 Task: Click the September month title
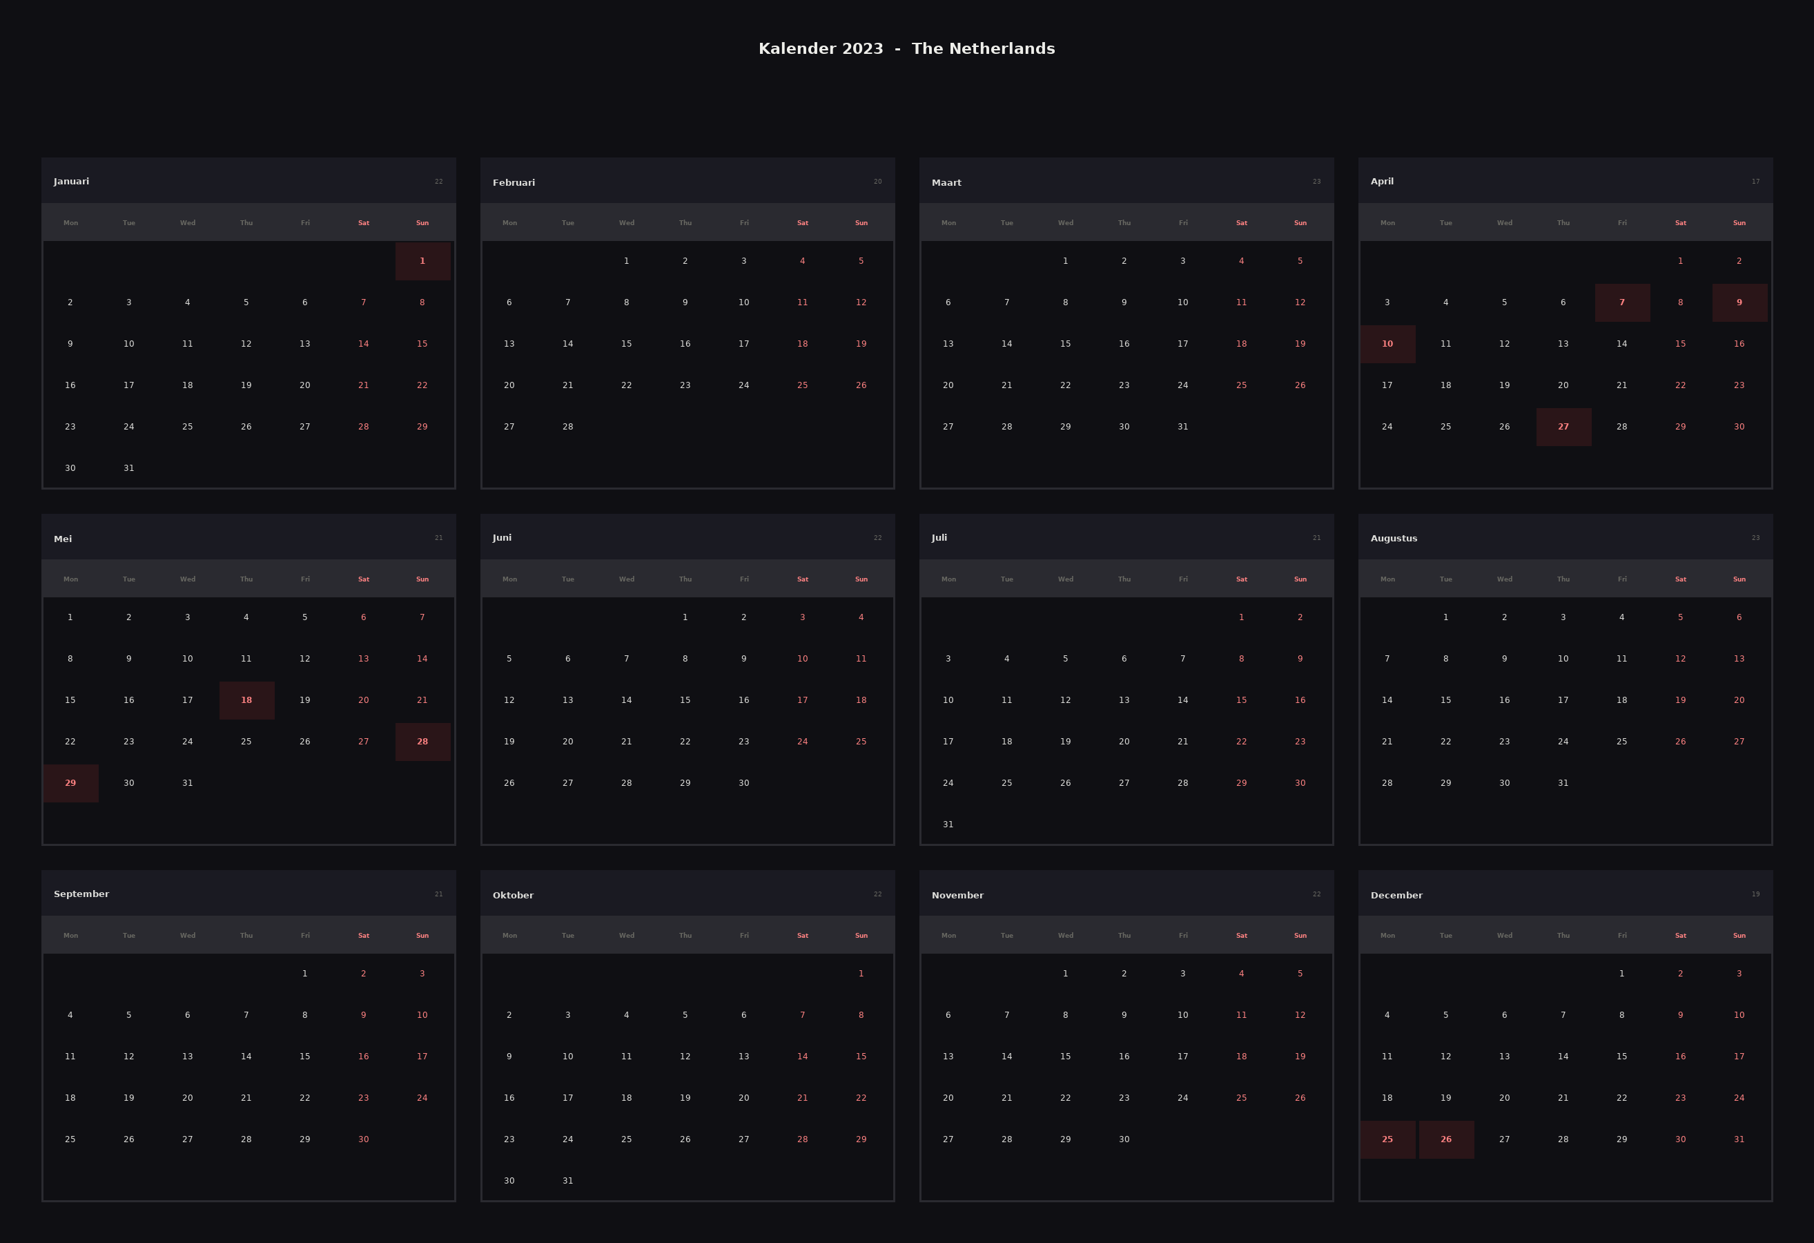[x=81, y=894]
